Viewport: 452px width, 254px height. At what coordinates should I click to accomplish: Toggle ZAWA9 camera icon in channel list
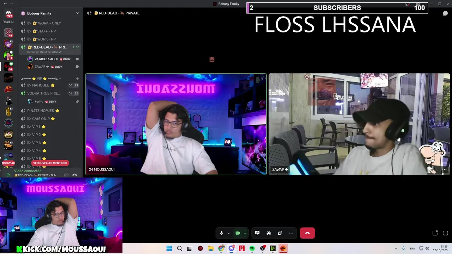tap(77, 67)
